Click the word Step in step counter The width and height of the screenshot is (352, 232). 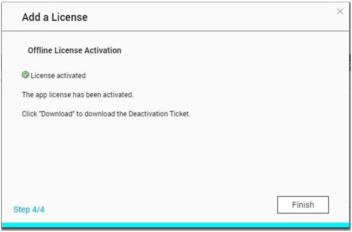tap(22, 210)
